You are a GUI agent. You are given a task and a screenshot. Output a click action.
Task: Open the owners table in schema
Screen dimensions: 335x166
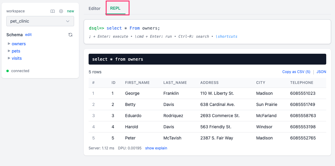tap(19, 44)
